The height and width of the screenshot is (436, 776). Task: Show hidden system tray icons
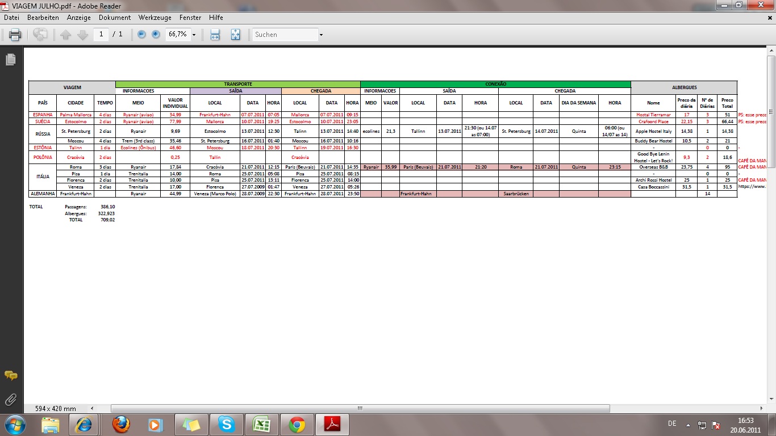pos(689,425)
